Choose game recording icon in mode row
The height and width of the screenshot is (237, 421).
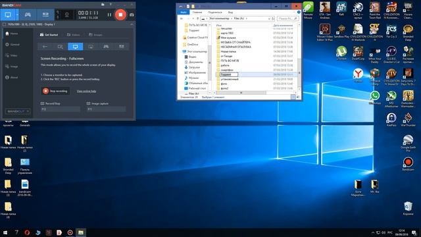click(106, 47)
